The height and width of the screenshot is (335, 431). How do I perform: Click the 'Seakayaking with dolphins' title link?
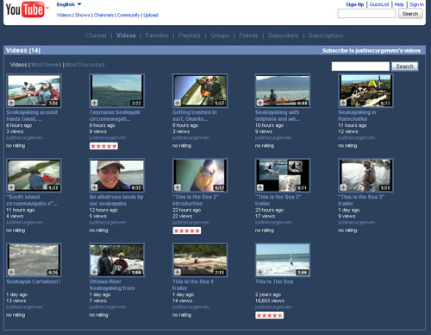point(278,116)
